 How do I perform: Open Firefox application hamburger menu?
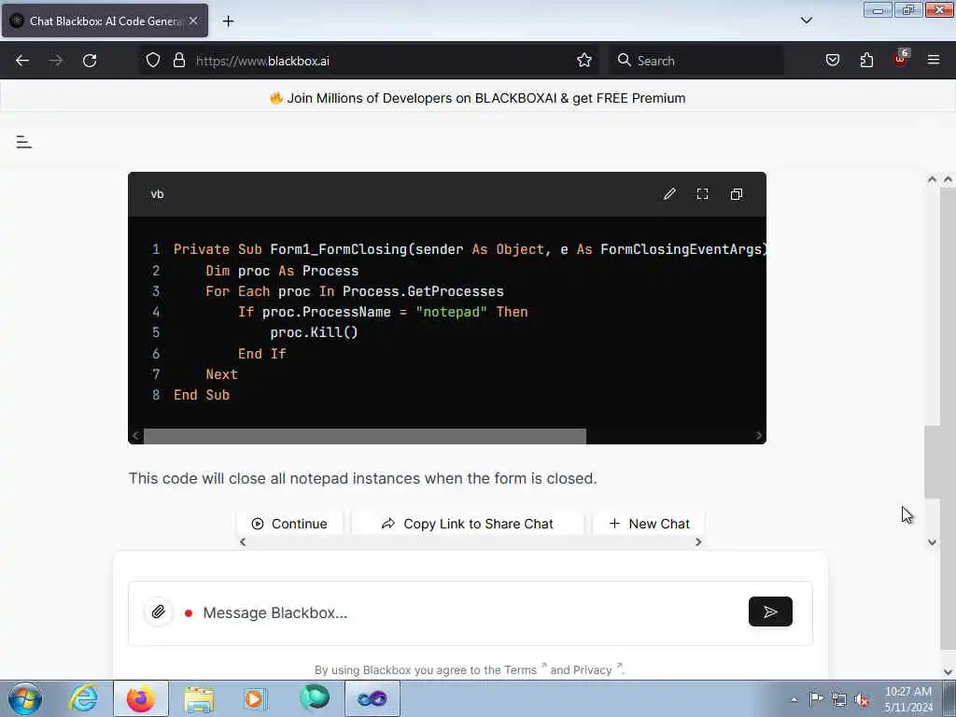(934, 60)
